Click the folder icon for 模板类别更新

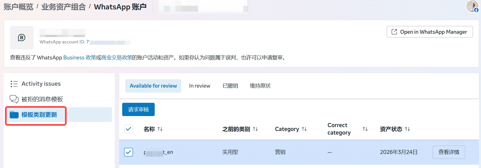click(x=14, y=115)
